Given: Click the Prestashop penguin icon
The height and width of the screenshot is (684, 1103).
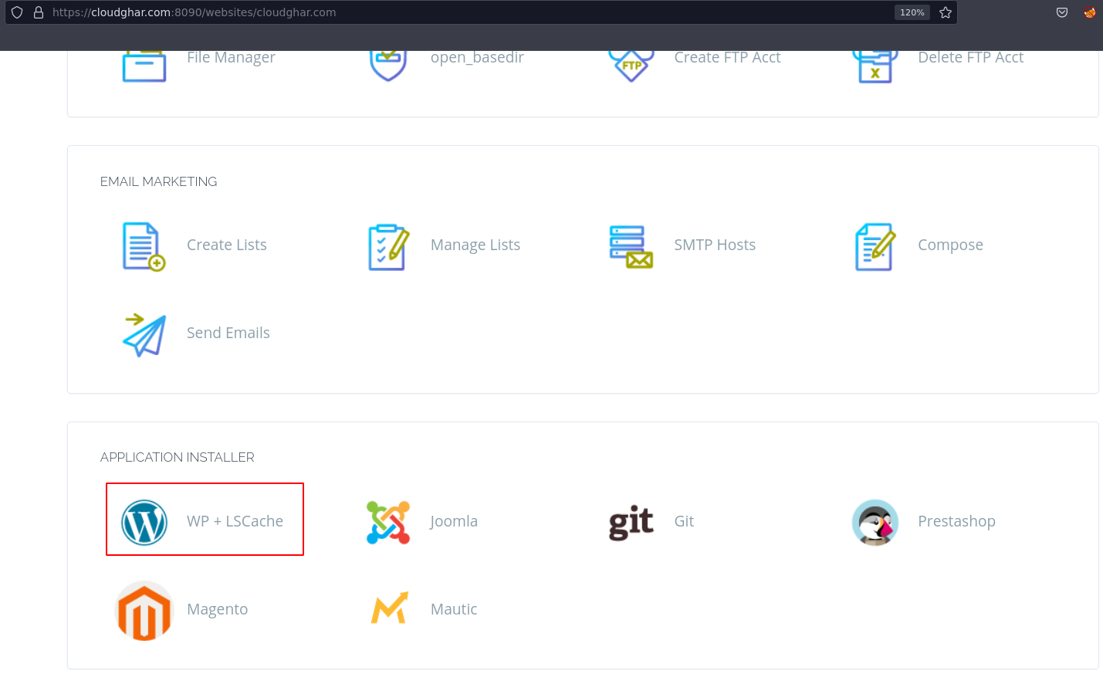Looking at the screenshot, I should 875,523.
